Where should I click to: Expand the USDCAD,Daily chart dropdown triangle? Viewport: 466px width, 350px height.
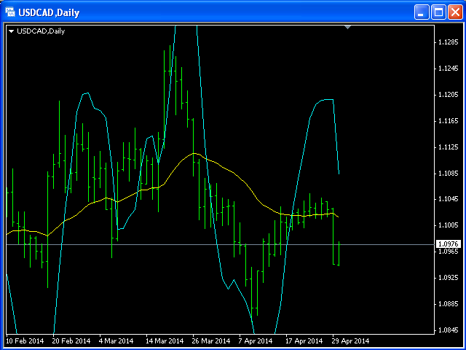tap(12, 31)
